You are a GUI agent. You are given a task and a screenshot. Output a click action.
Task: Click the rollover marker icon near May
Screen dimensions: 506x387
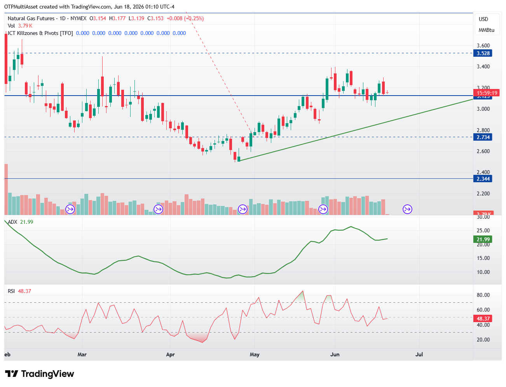(243, 209)
